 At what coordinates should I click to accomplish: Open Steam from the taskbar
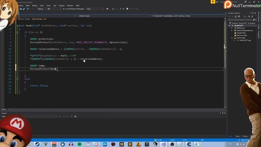[x=37, y=144]
